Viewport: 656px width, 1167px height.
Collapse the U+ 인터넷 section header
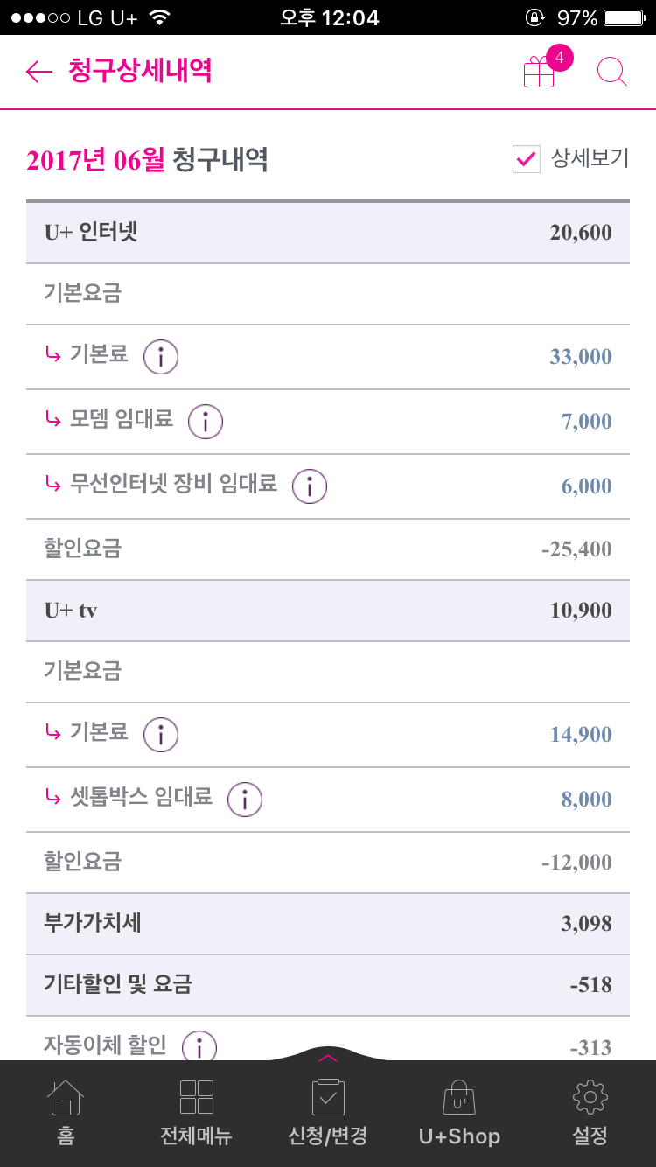pyautogui.click(x=328, y=233)
